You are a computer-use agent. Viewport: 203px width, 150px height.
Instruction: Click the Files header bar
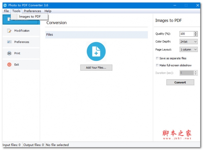[96, 35]
